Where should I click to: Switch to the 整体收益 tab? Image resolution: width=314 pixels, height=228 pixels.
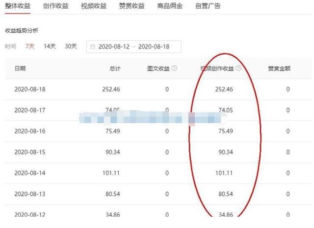[x=18, y=6]
